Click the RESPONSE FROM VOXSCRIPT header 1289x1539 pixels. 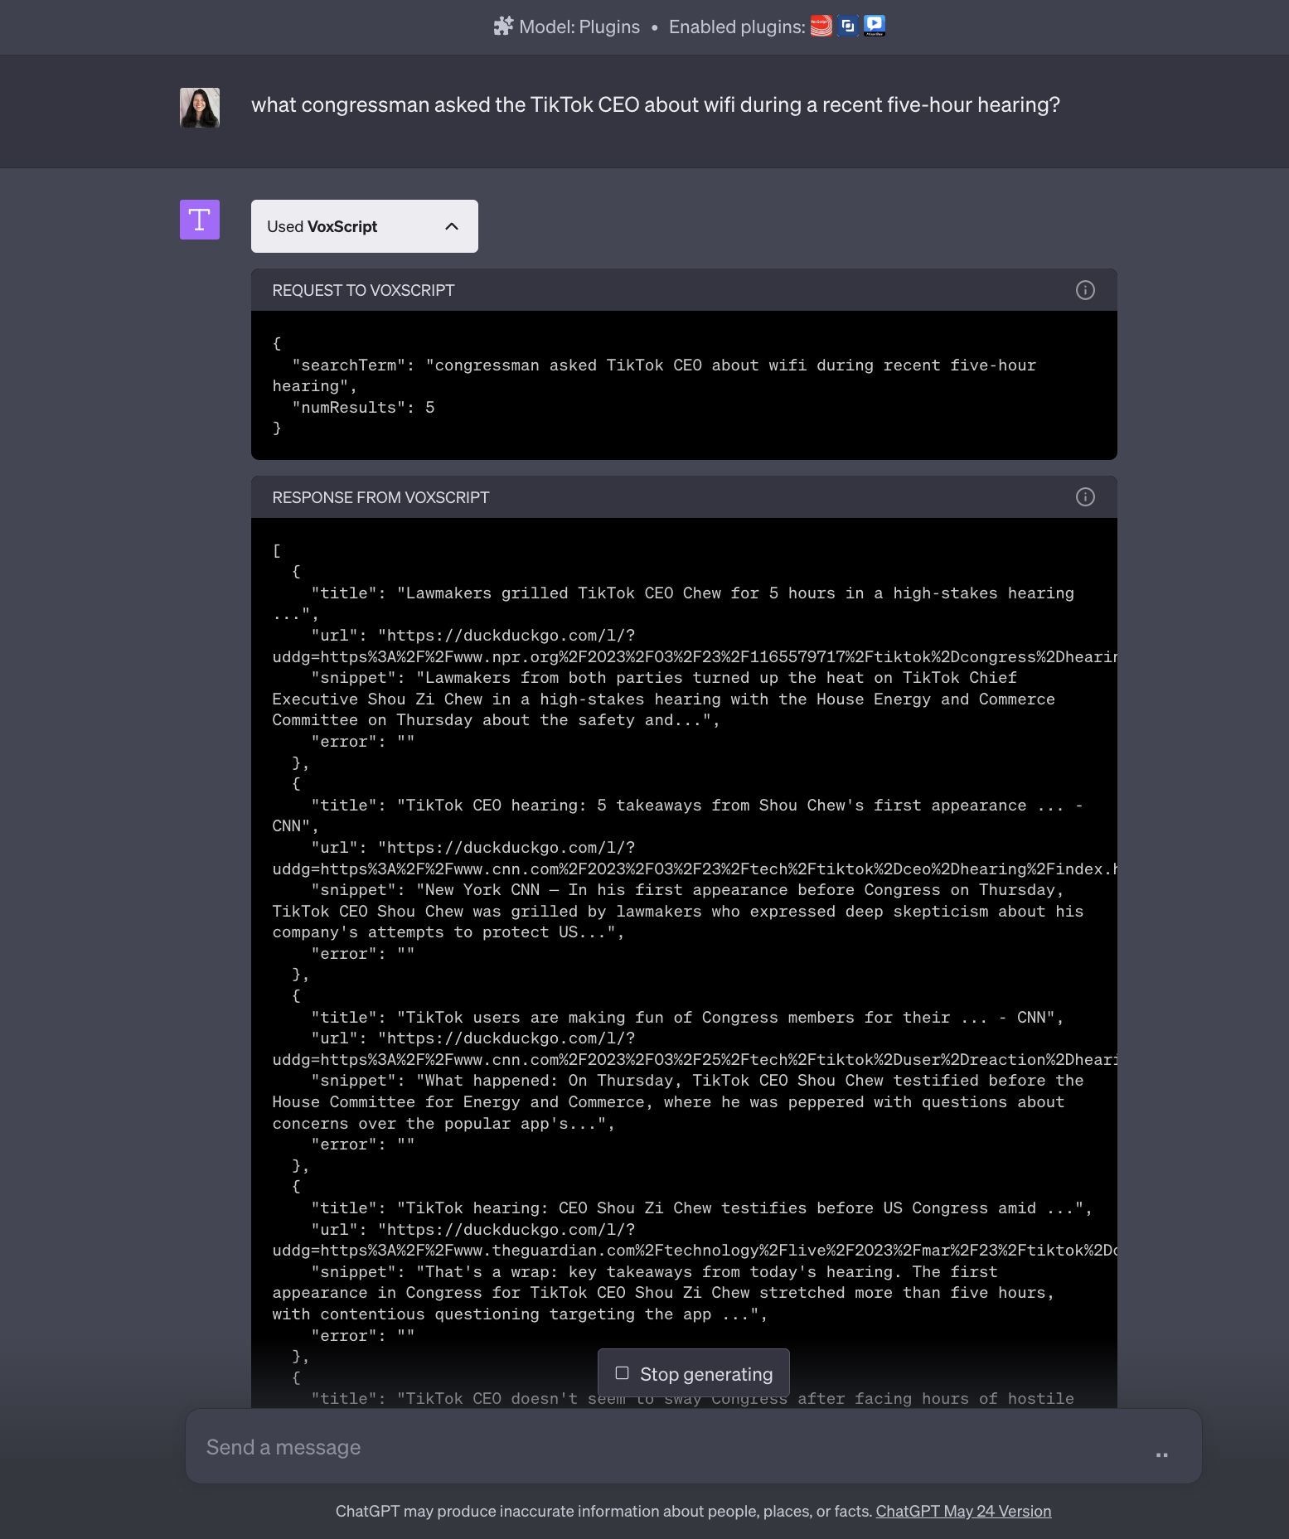tap(380, 497)
